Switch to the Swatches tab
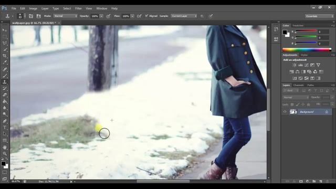The width and height of the screenshot is (336, 189). click(x=298, y=26)
